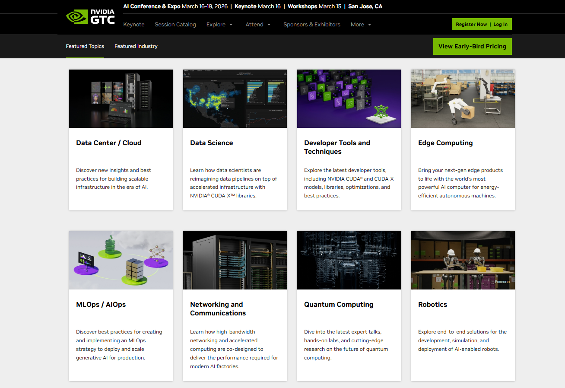Expand the Explore dropdown menu

pyautogui.click(x=219, y=25)
